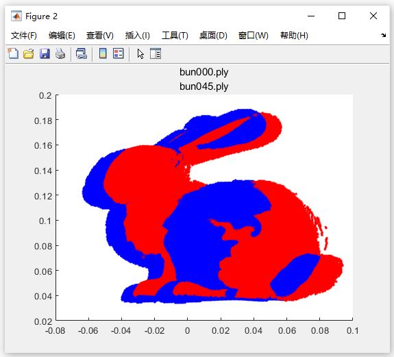The width and height of the screenshot is (394, 357).
Task: Click the x-axis tick label 0.1
Action: pyautogui.click(x=352, y=331)
